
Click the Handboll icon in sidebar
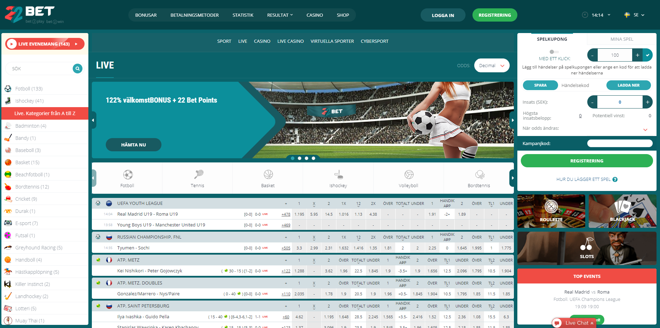tap(8, 260)
